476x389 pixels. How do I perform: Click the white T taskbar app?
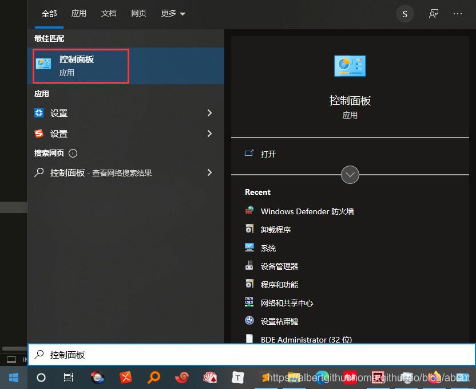238,378
